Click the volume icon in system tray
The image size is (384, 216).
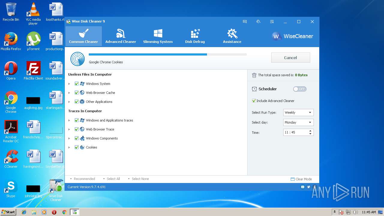point(355,212)
